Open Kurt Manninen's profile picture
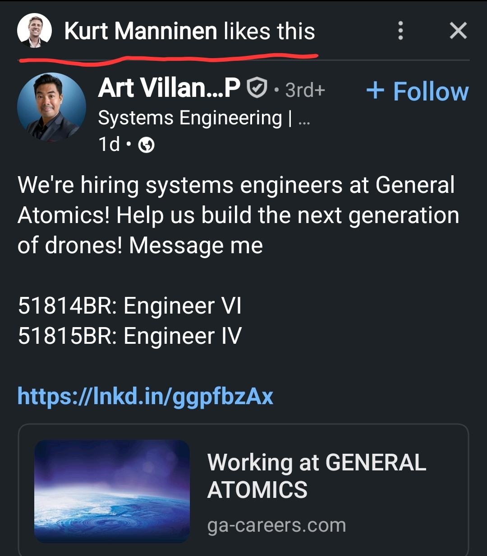The width and height of the screenshot is (487, 556). [34, 31]
